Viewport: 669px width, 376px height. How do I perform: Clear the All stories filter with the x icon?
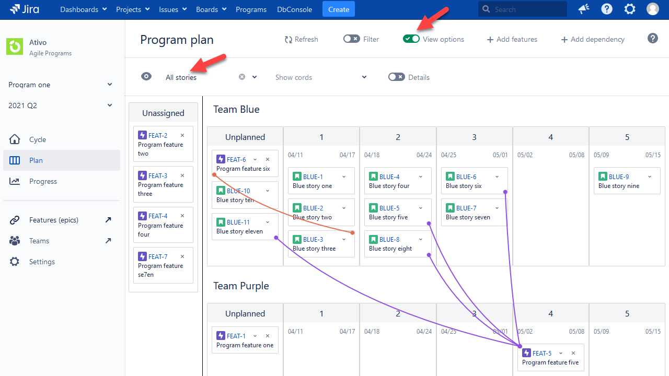tap(240, 76)
